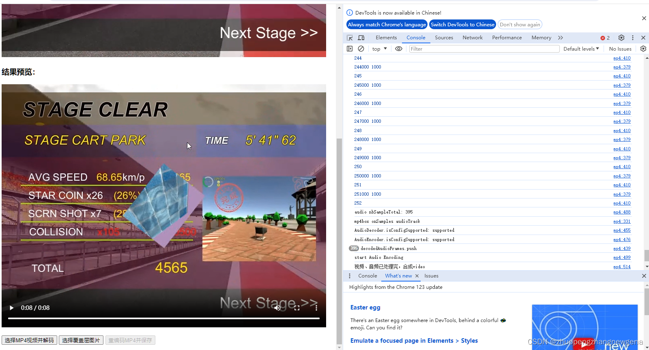The image size is (649, 350).
Task: Select log line 'audio nbSampleTotal: 395'
Action: tap(383, 212)
